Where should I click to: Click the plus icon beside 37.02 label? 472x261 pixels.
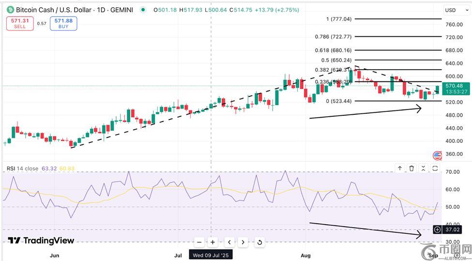click(x=437, y=230)
